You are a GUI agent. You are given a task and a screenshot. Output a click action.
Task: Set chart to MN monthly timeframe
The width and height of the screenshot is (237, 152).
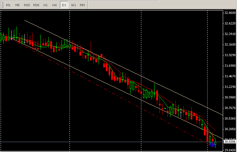coord(82,5)
